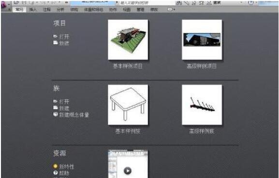
Task: Open the 高级样例族 thumbnail
Action: (x=202, y=104)
